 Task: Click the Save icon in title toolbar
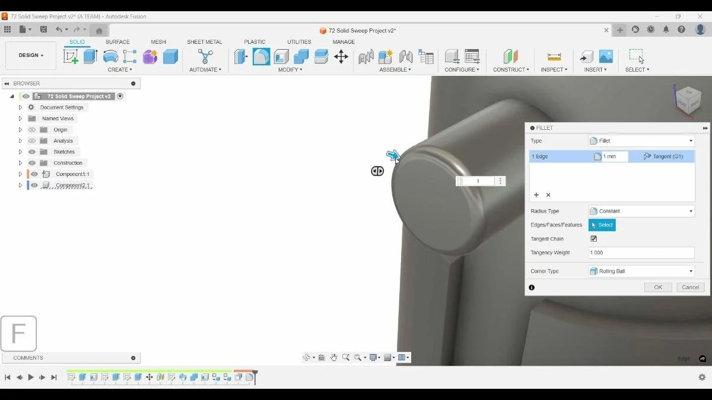pyautogui.click(x=43, y=30)
